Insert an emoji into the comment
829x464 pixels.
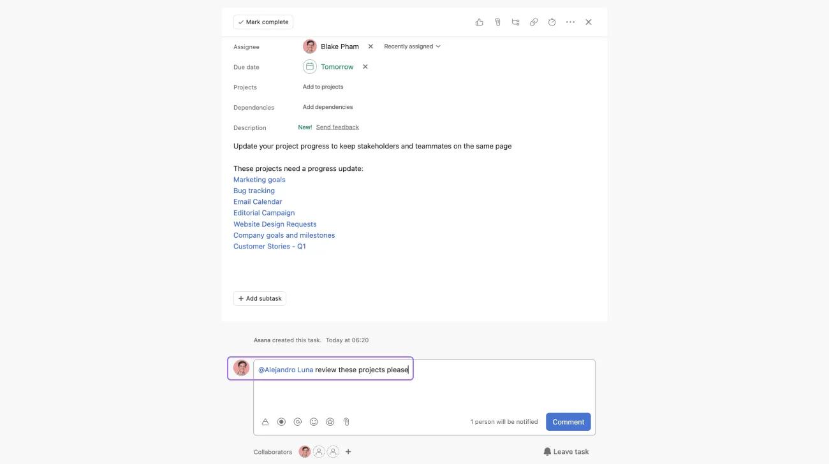(312, 421)
